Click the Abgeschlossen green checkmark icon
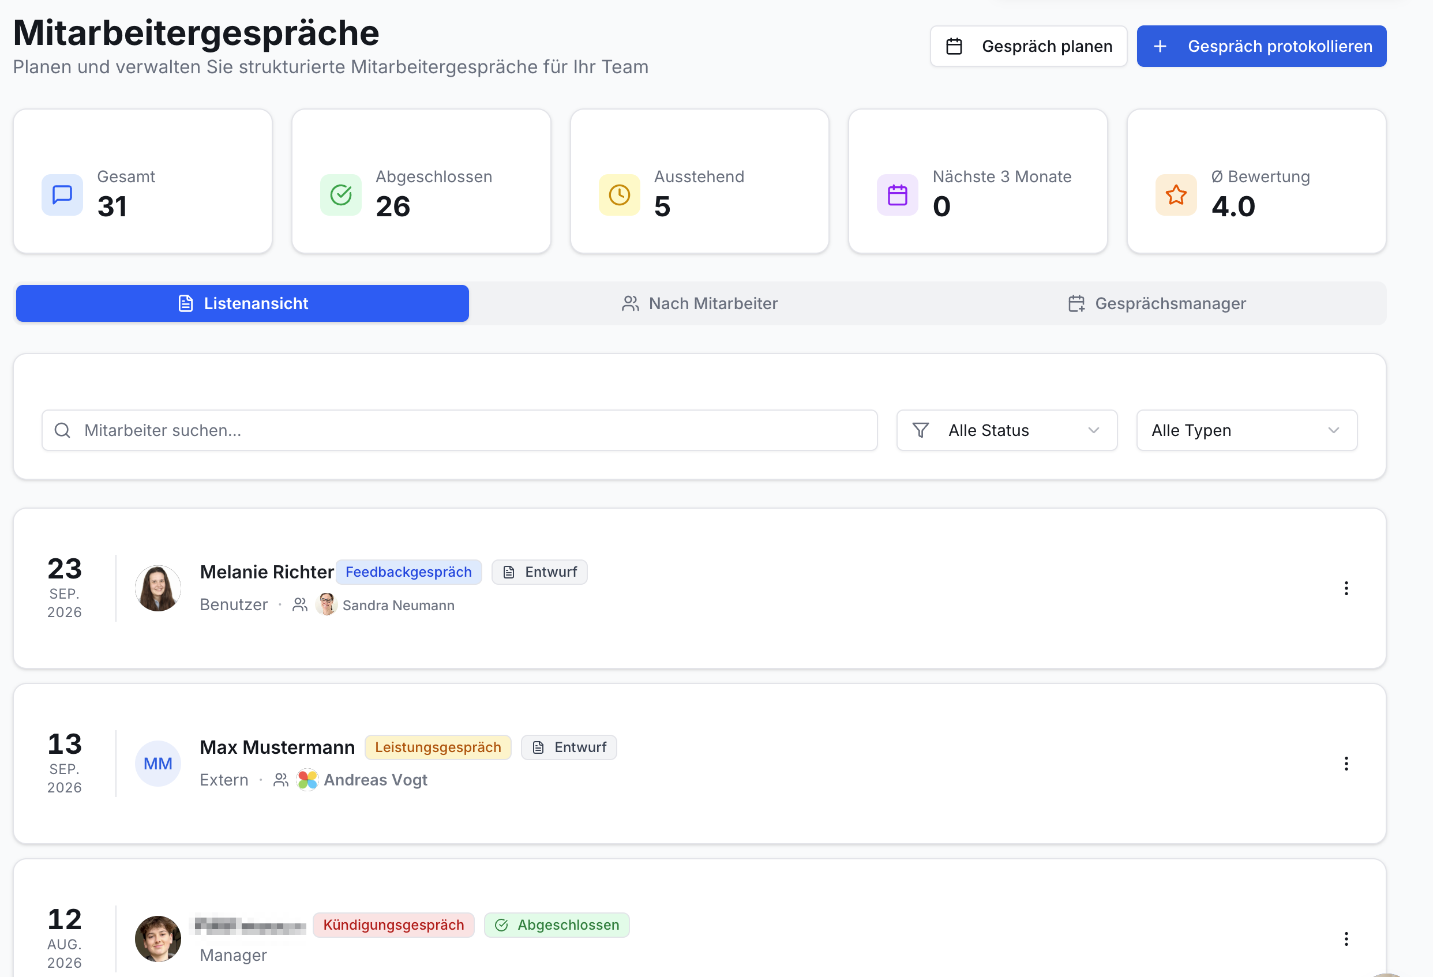Viewport: 1433px width, 977px height. click(x=341, y=195)
